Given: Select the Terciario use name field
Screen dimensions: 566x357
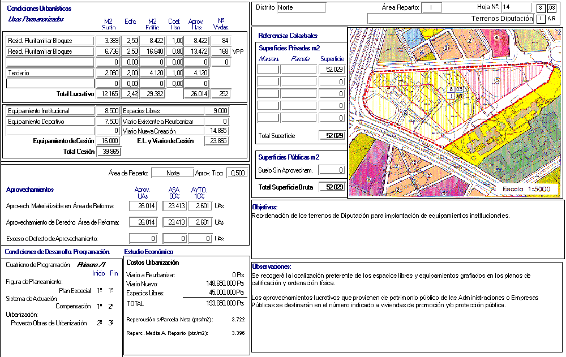Looking at the screenshot, I should point(50,73).
